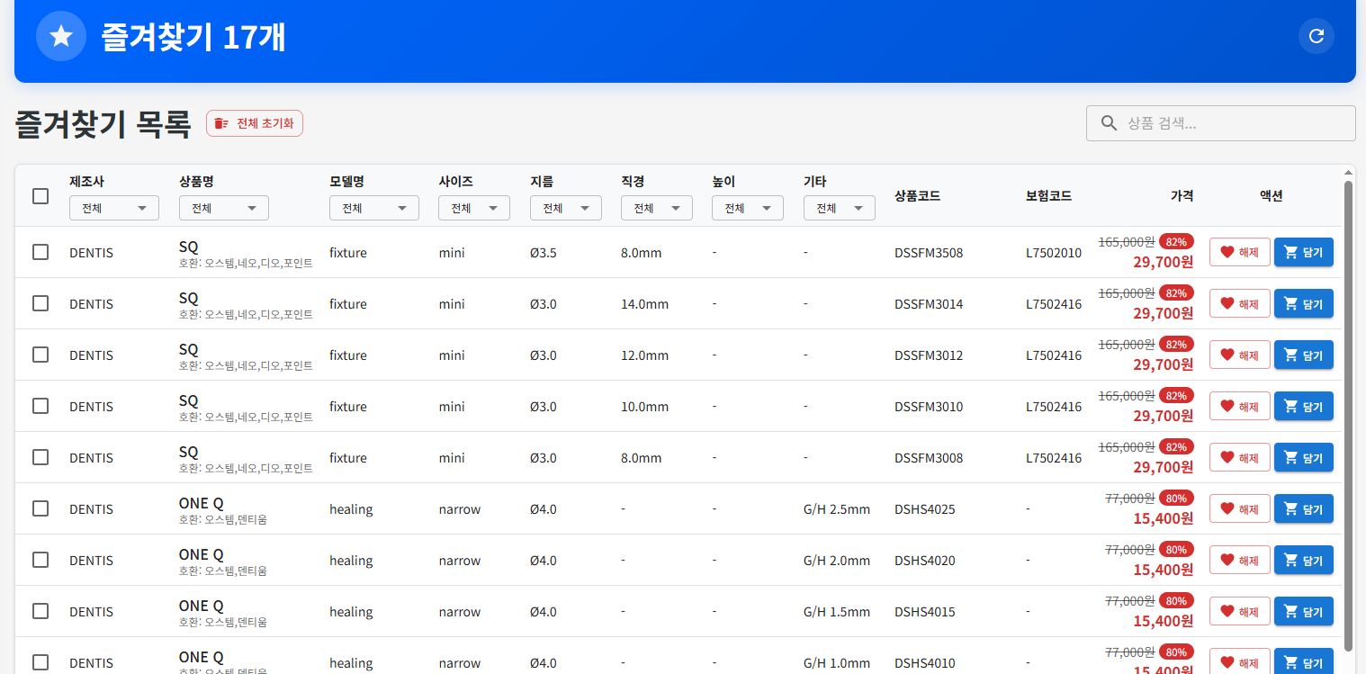Select the checkbox for DSHS4015 row

tap(40, 611)
